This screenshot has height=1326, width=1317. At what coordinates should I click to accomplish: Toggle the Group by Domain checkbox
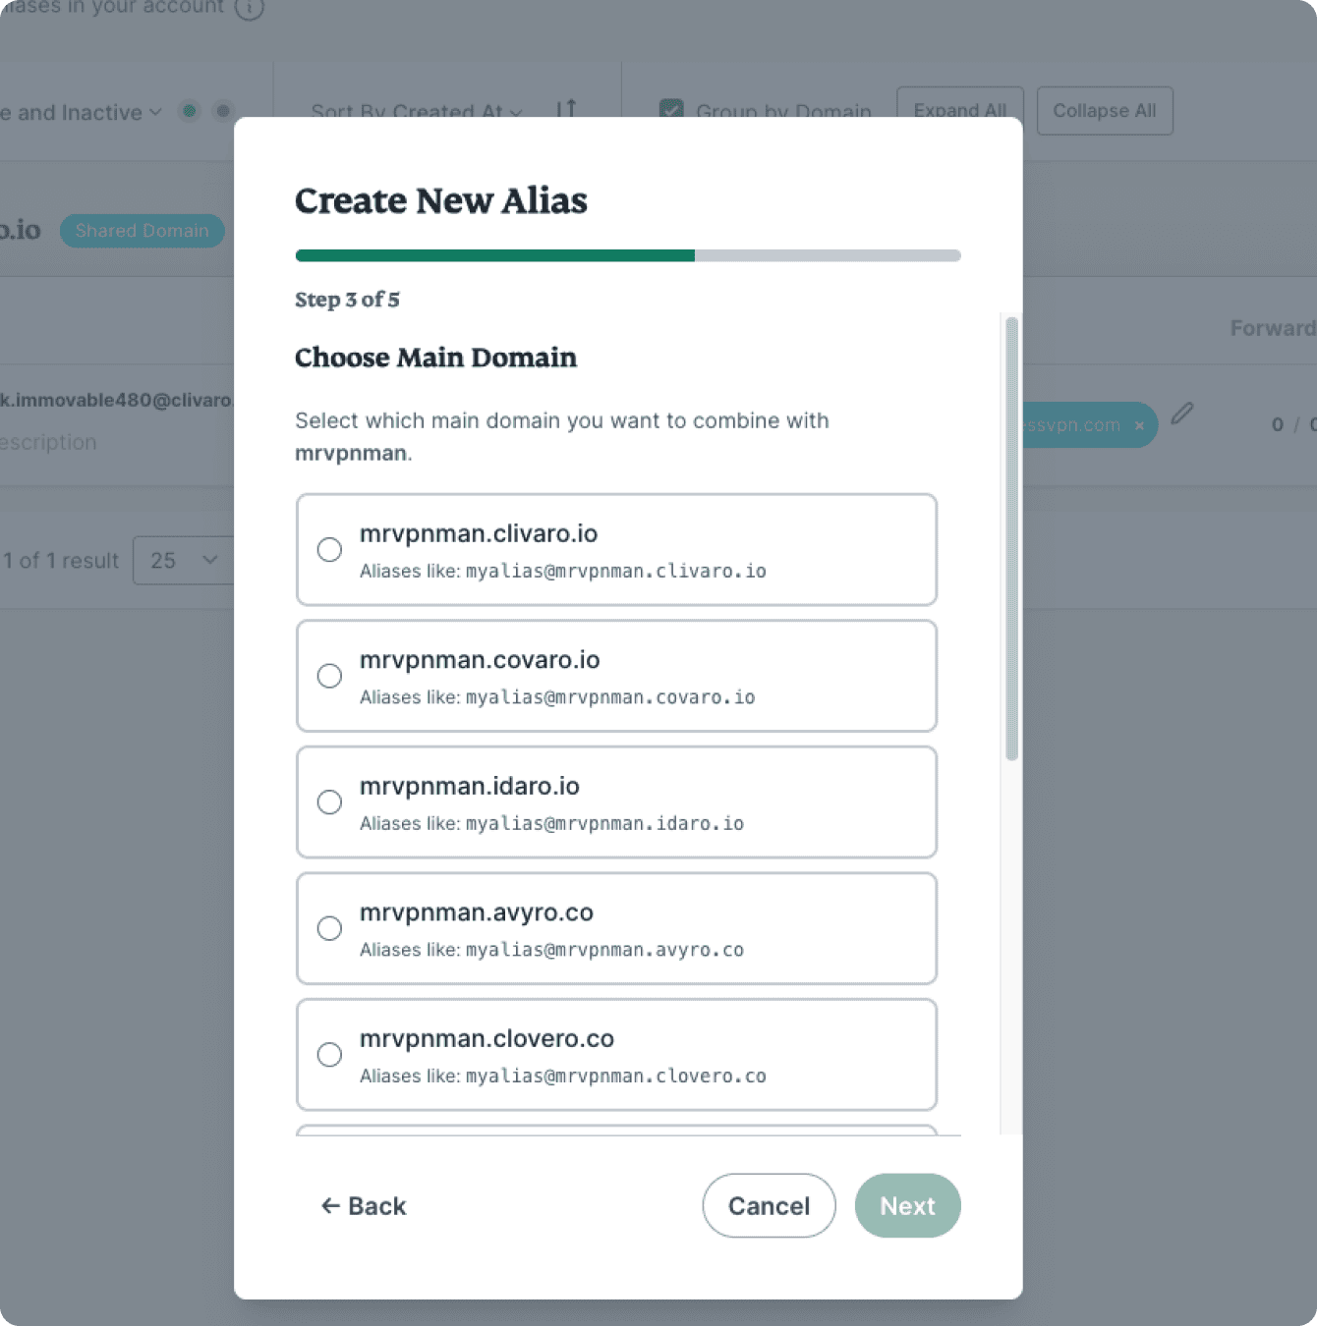click(672, 110)
